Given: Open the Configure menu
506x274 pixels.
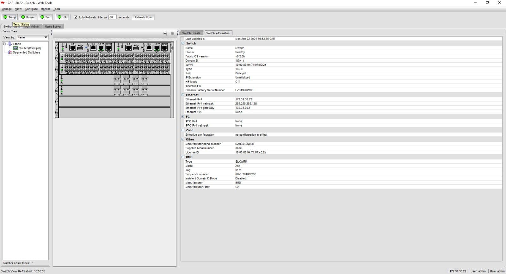Looking at the screenshot, I should click(x=31, y=9).
